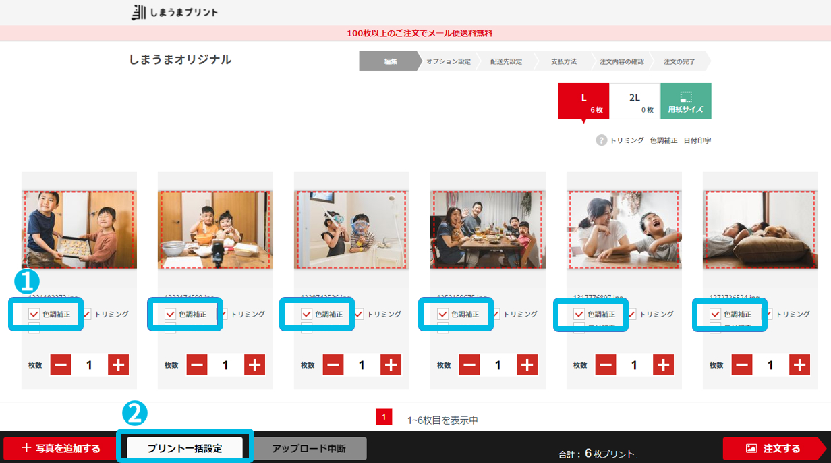Click the 用紙サイズ paper size icon

[686, 101]
